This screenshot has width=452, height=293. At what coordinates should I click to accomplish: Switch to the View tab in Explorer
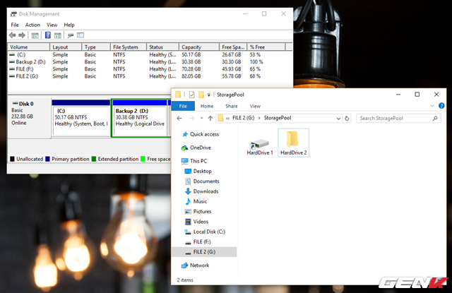coord(254,106)
